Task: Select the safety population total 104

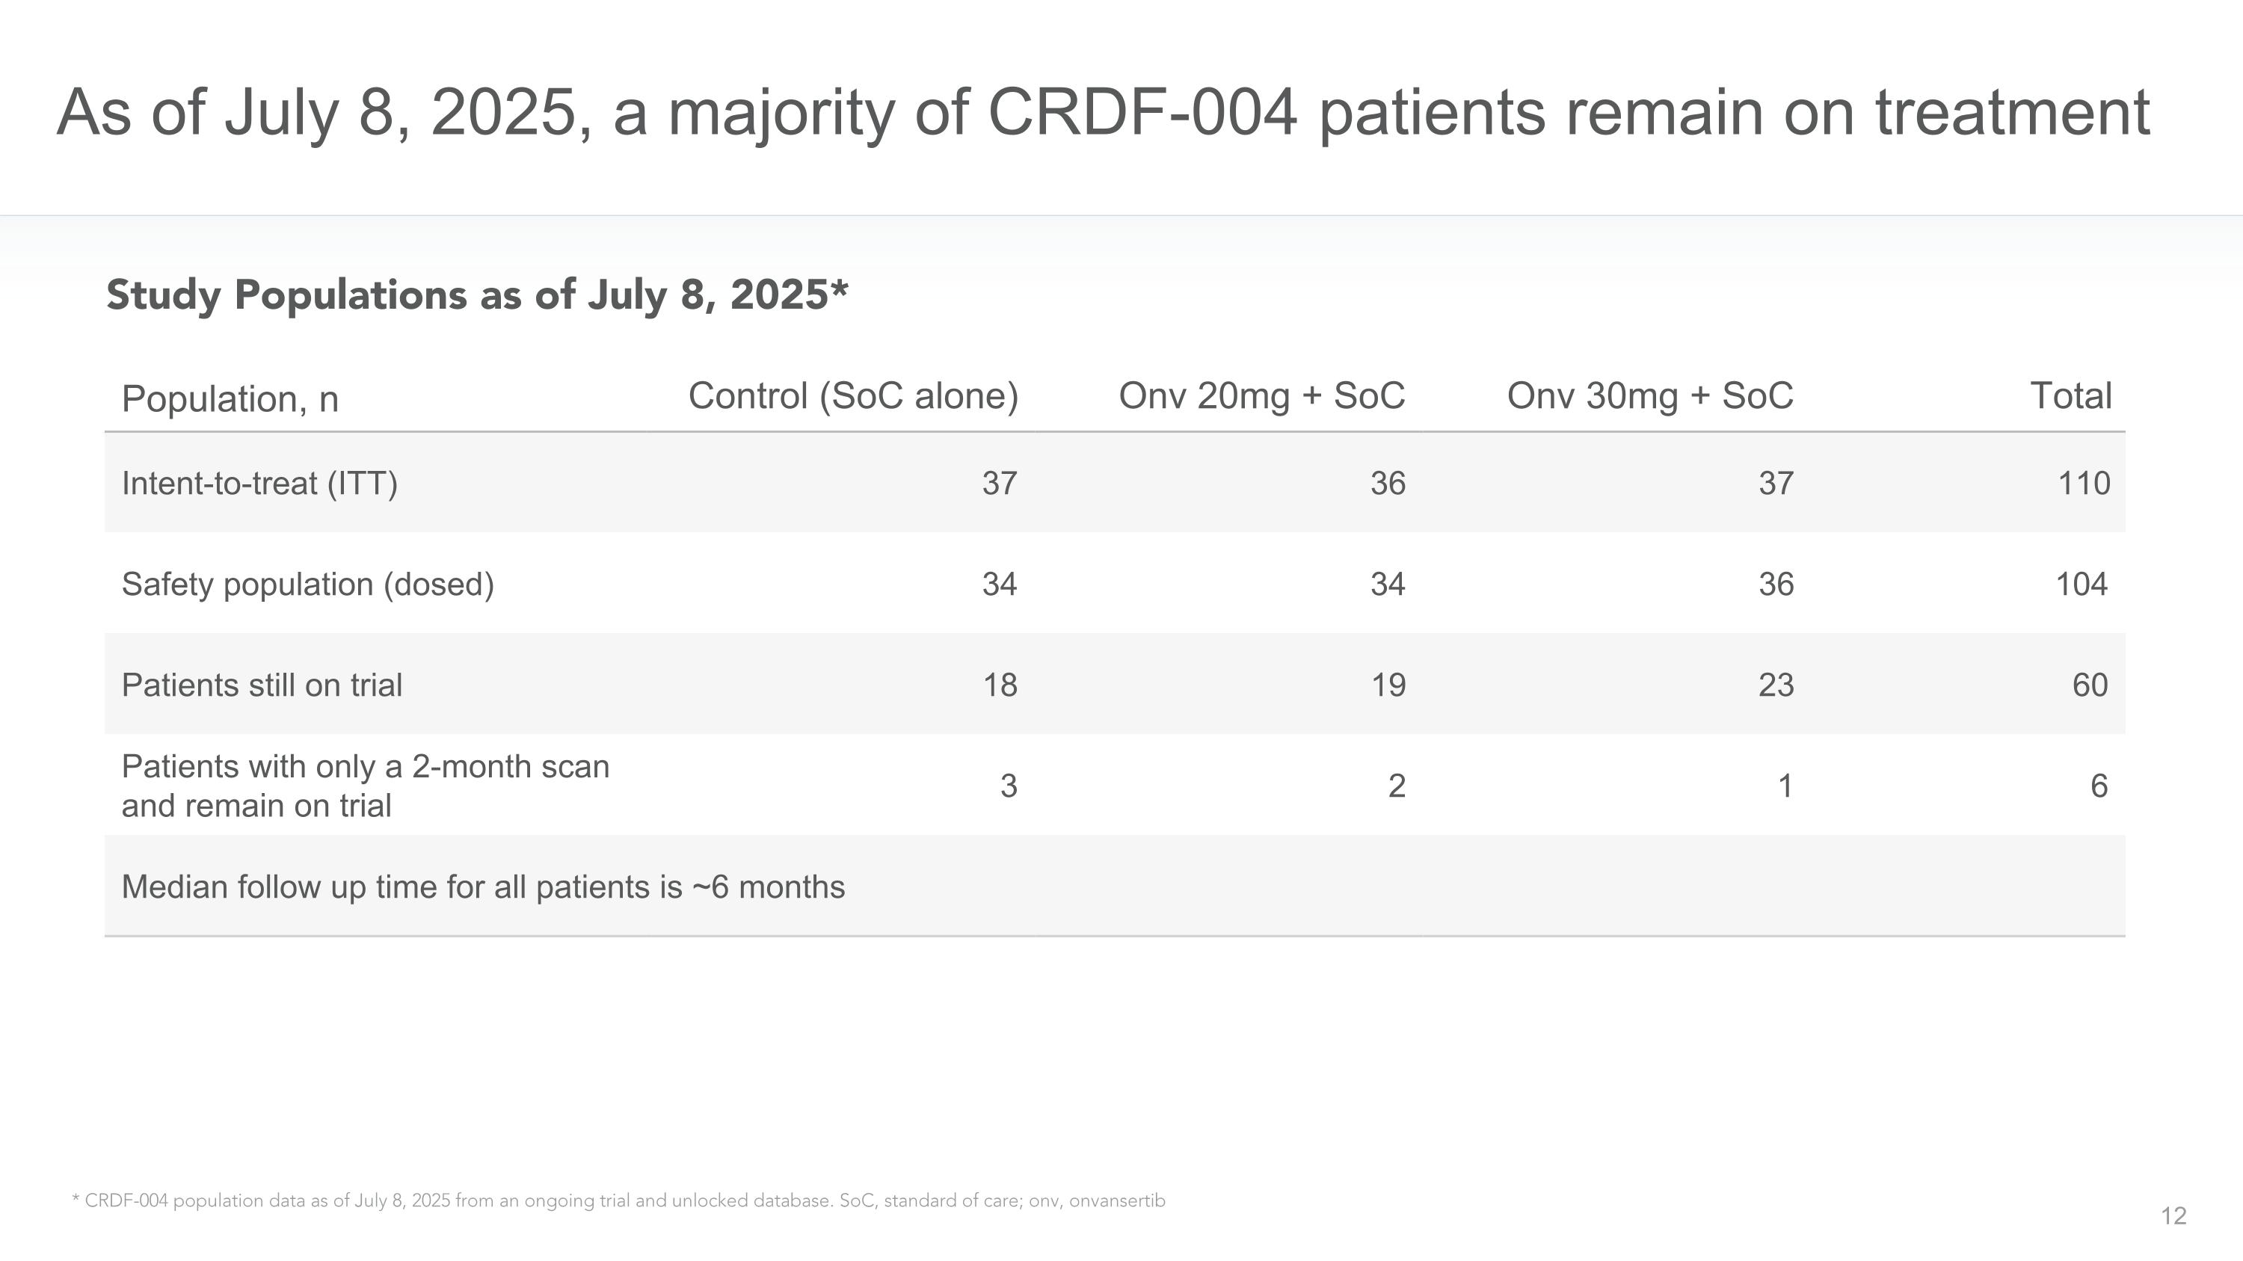Action: (2081, 584)
